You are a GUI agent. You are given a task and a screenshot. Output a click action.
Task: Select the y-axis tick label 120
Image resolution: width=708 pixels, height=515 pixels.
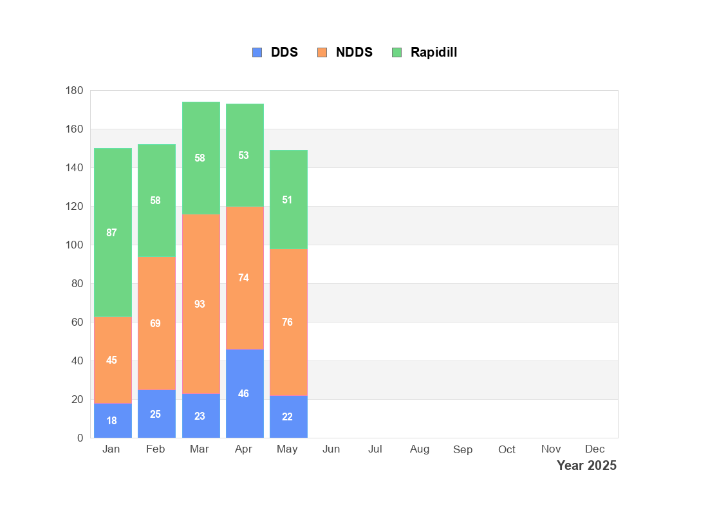(75, 206)
